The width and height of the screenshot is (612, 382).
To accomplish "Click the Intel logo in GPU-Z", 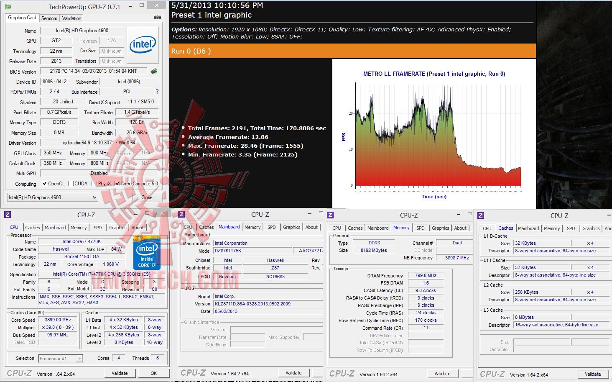I will click(143, 46).
